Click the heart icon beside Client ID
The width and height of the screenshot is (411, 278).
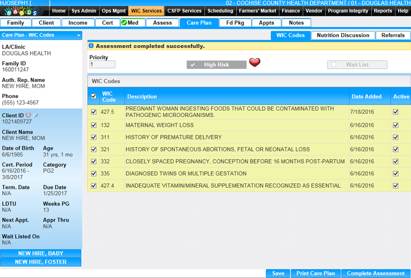(28, 115)
